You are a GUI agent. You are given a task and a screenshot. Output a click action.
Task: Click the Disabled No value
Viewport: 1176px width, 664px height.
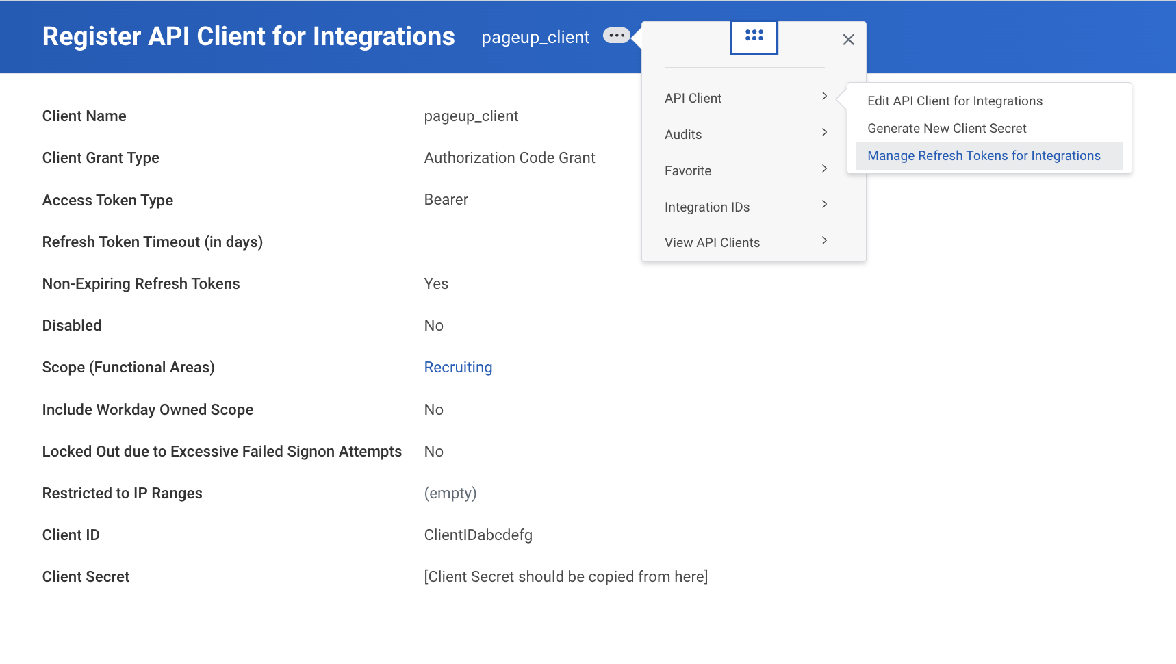[x=434, y=326]
